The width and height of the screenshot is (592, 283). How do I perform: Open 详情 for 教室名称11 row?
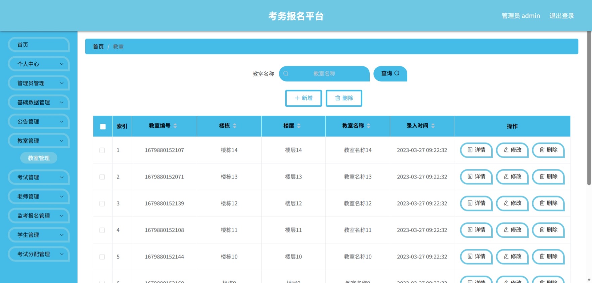(x=476, y=230)
